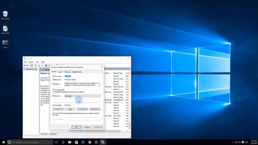Sort by the Startup Type column header

pyautogui.click(x=118, y=73)
